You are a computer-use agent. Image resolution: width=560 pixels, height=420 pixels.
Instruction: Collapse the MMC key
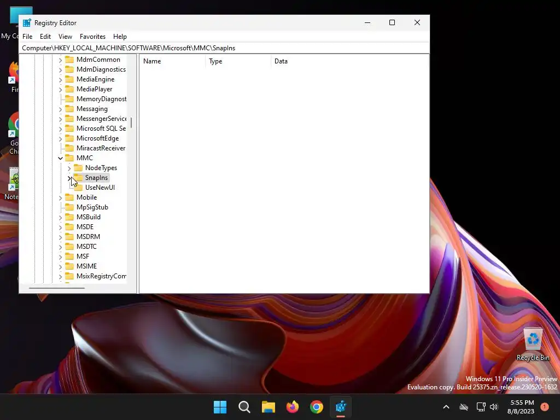[60, 158]
